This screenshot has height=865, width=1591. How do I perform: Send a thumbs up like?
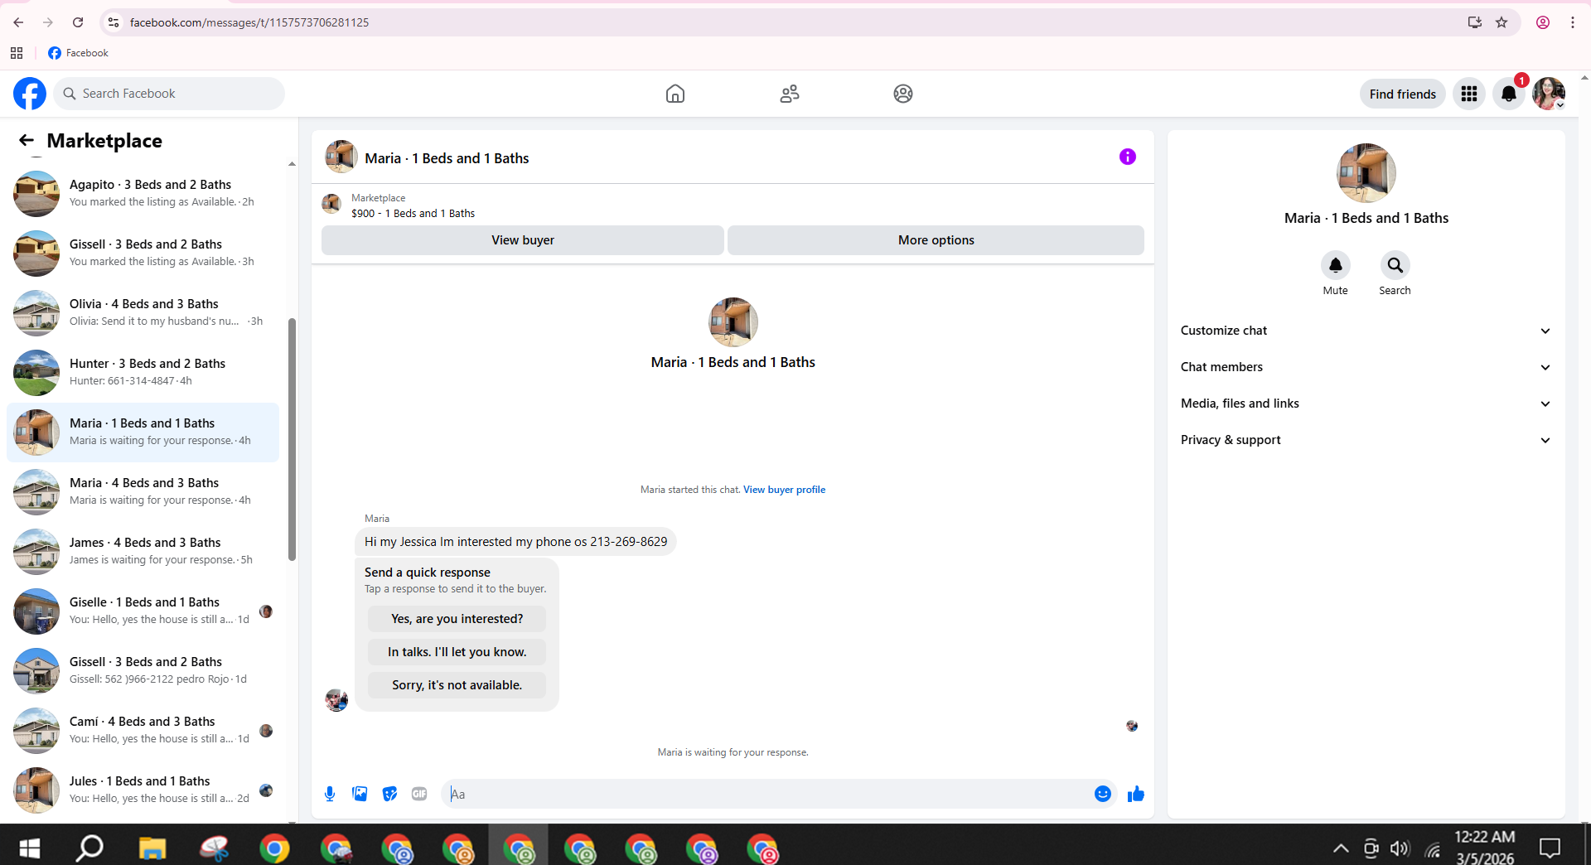(1136, 794)
